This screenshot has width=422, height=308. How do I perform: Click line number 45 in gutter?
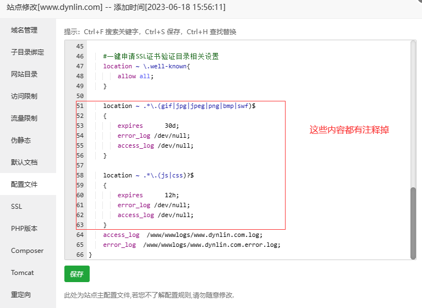80,46
